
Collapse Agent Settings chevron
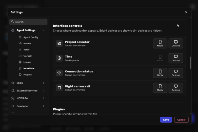click(44, 30)
